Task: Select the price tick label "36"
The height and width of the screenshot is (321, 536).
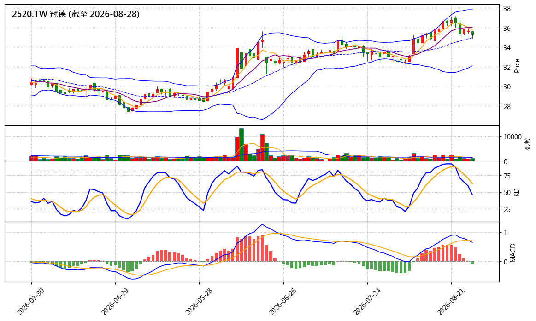Action: (507, 29)
